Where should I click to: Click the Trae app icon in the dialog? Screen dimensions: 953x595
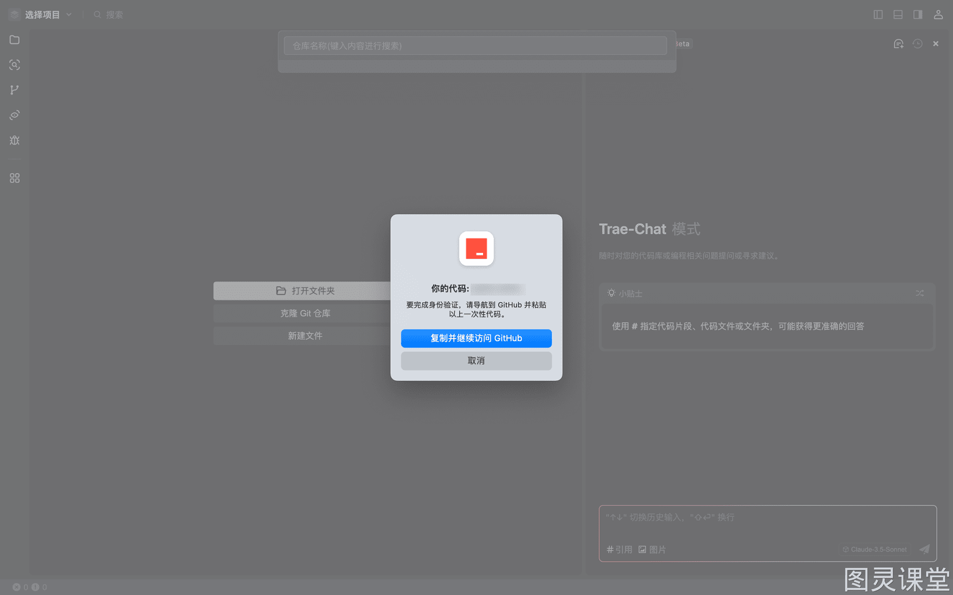coord(476,249)
